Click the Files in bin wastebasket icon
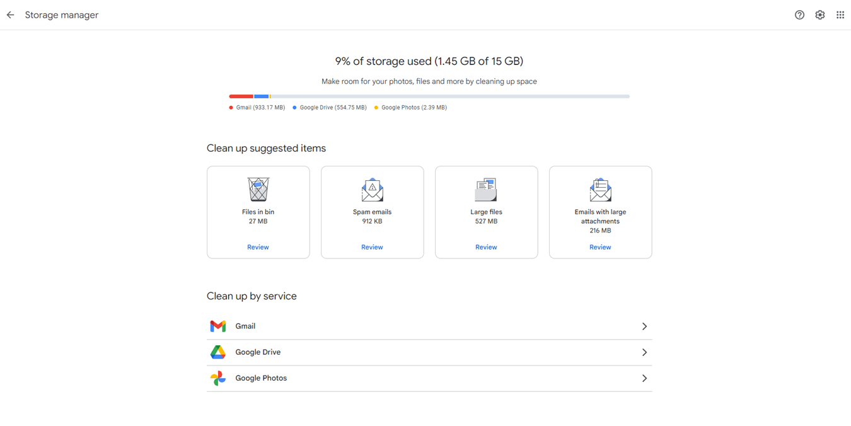The height and width of the screenshot is (426, 851). click(258, 189)
